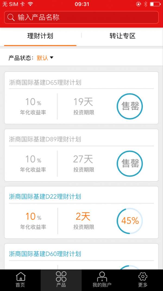Tap the 45% progress ring
Viewport: 163px width, 291px height.
coord(130,221)
